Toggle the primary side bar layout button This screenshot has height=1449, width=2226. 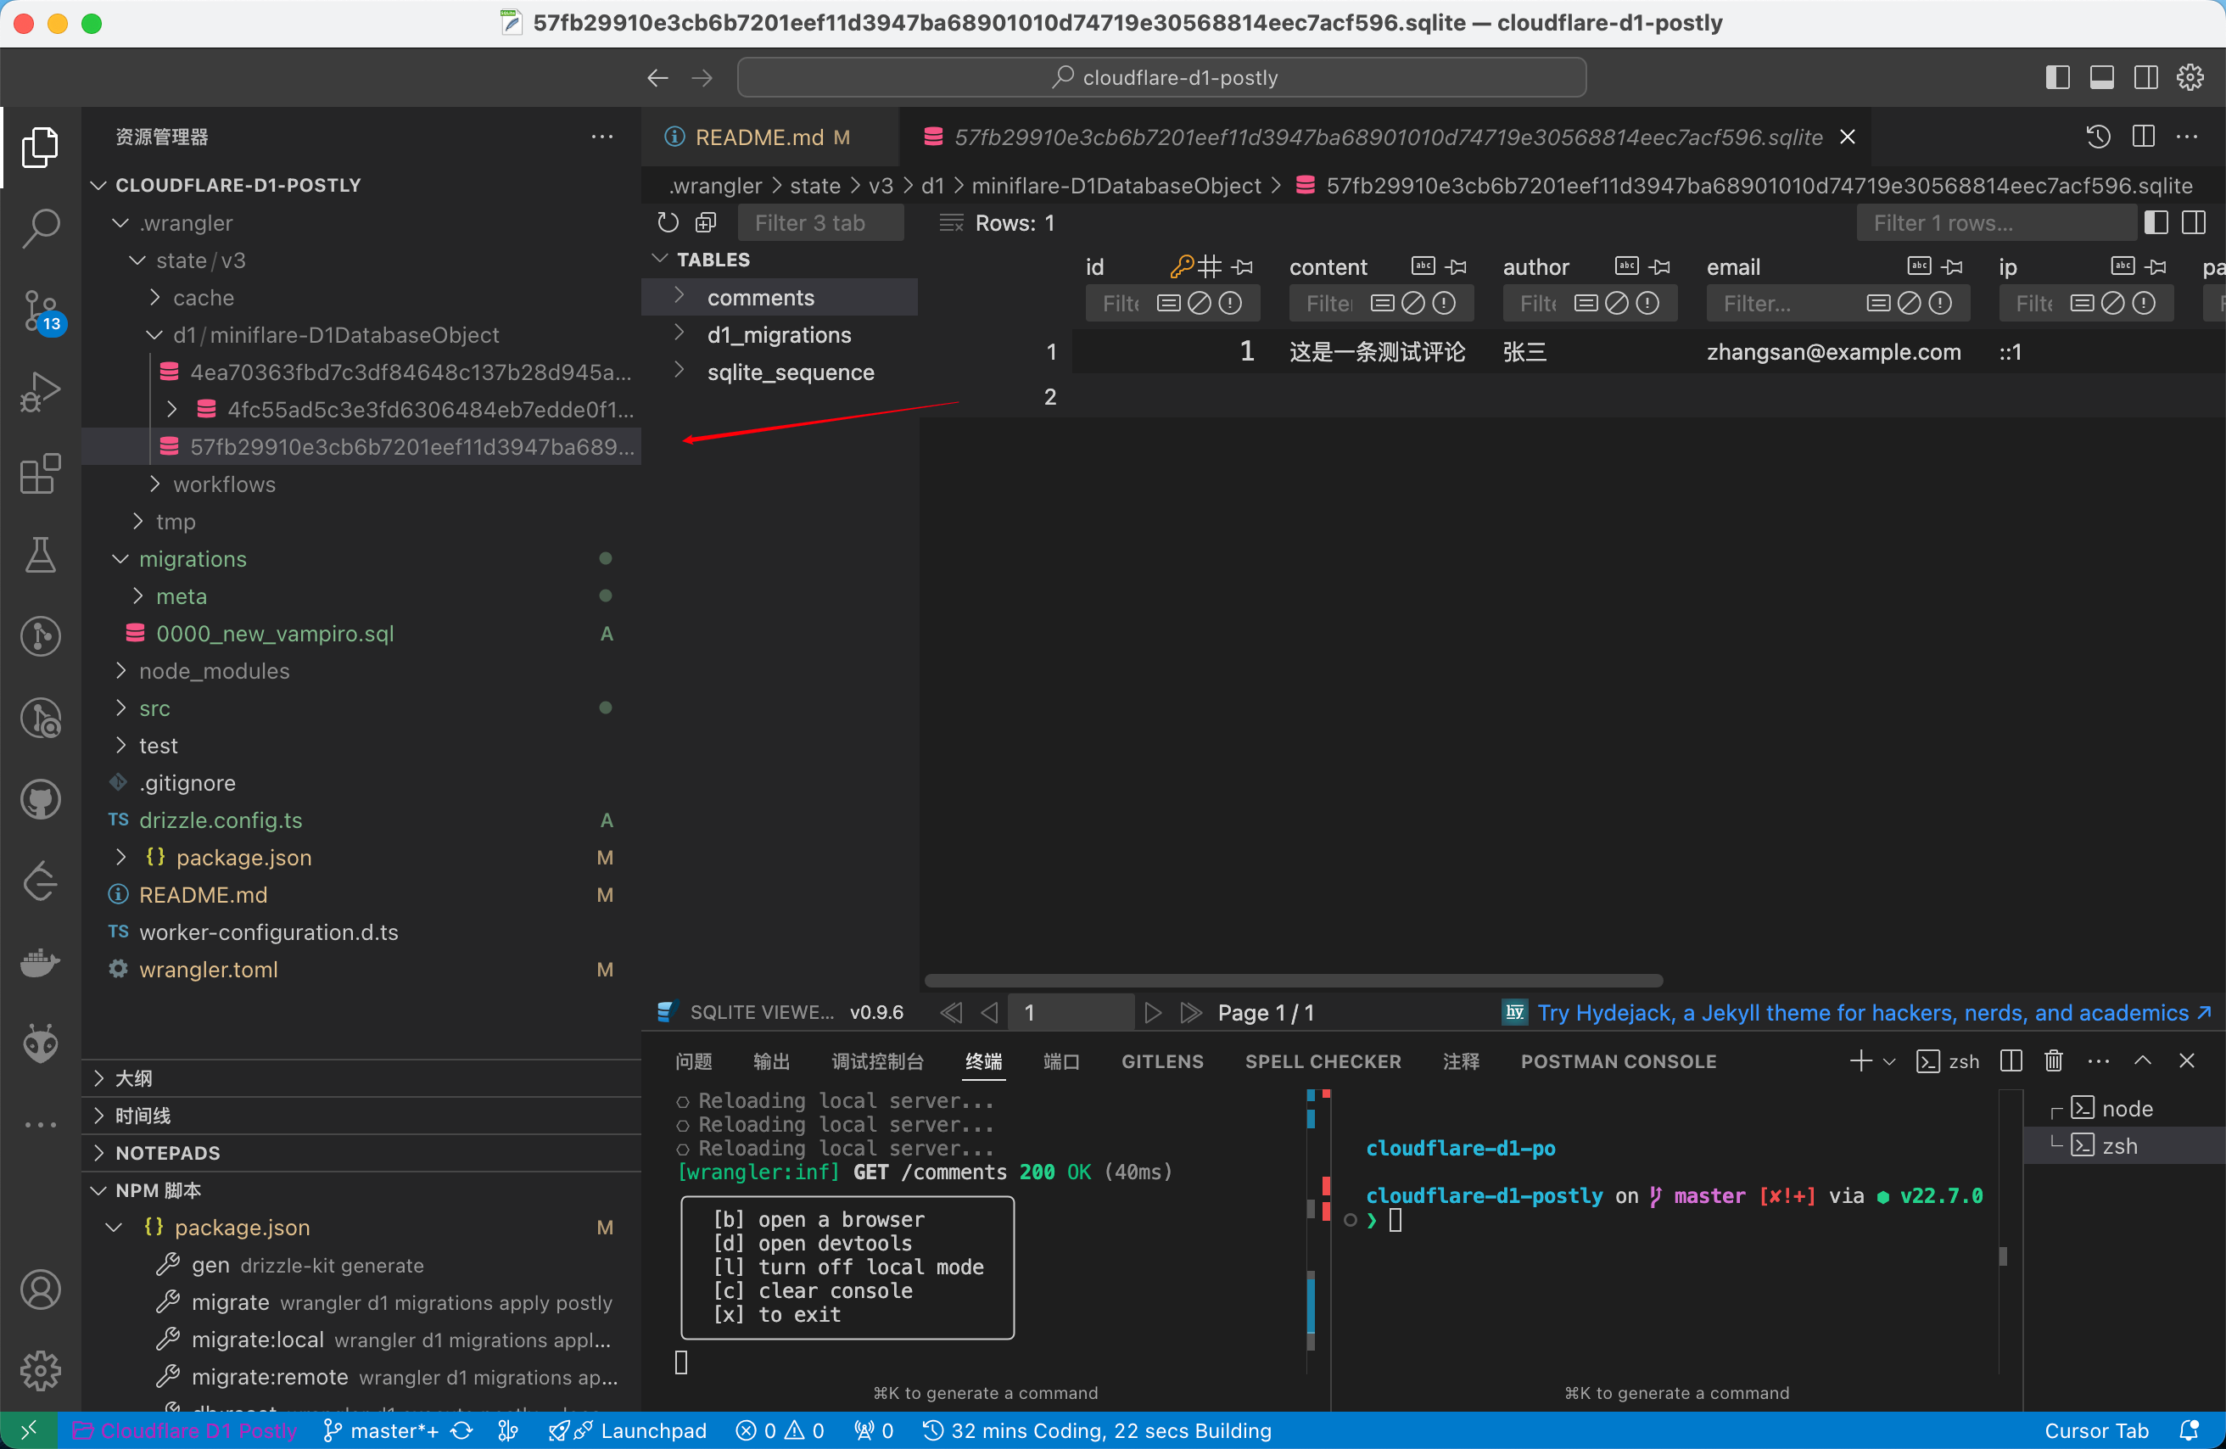[2056, 78]
